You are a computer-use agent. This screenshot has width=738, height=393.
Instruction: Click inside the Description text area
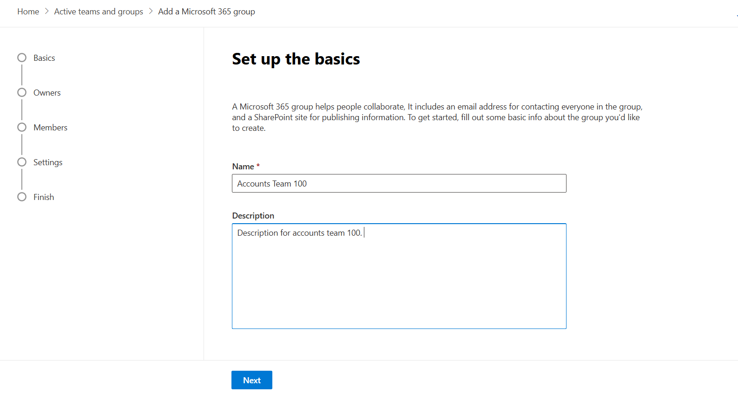tap(399, 278)
